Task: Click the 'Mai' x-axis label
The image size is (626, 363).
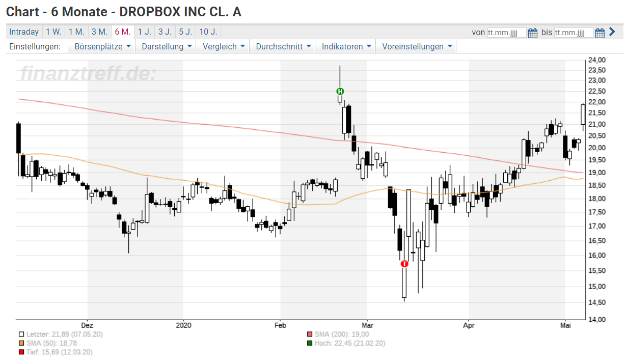Action: [565, 324]
